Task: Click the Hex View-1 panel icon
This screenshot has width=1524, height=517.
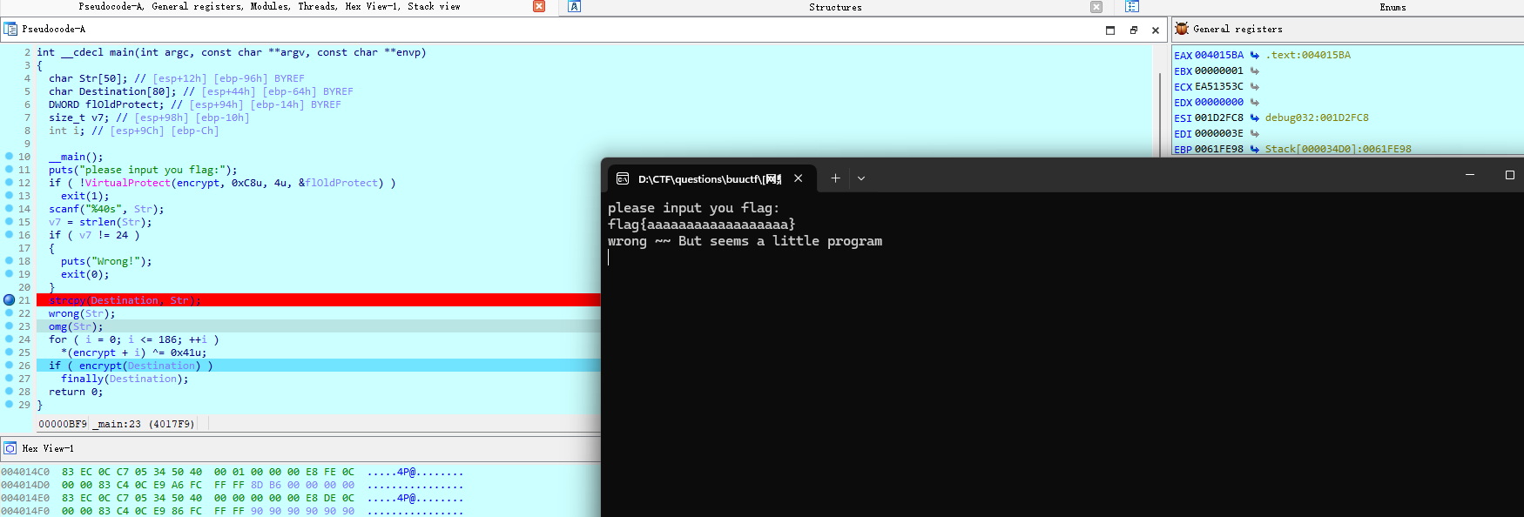Action: click(10, 448)
